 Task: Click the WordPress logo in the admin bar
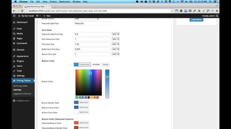point(14,16)
